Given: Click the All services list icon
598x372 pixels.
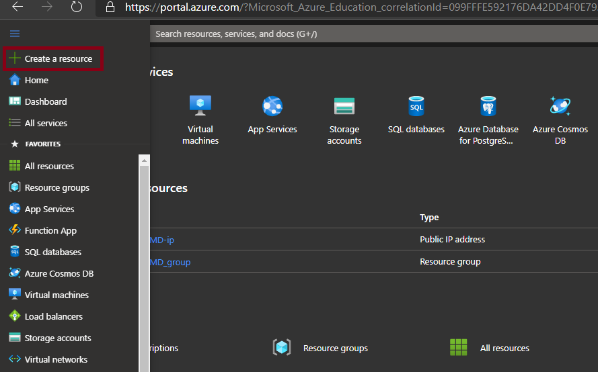Looking at the screenshot, I should (x=15, y=123).
